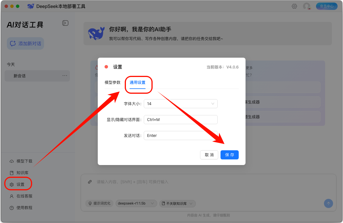Click the book icon beside 知识库
Viewport: 343px width, 223px height.
(x=12, y=173)
